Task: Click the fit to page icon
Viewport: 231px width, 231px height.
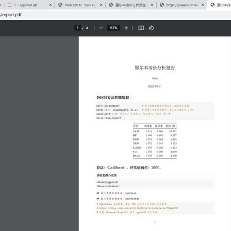Action: [141, 28]
